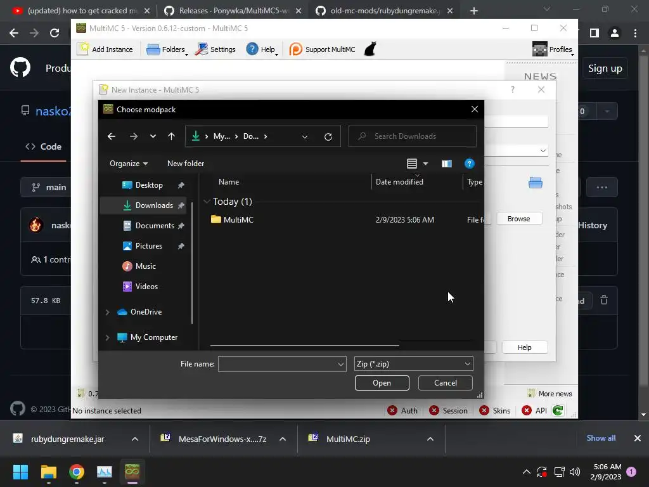Open the Help menu in MultiMC toolbar
The height and width of the screenshot is (487, 649).
pos(262,49)
